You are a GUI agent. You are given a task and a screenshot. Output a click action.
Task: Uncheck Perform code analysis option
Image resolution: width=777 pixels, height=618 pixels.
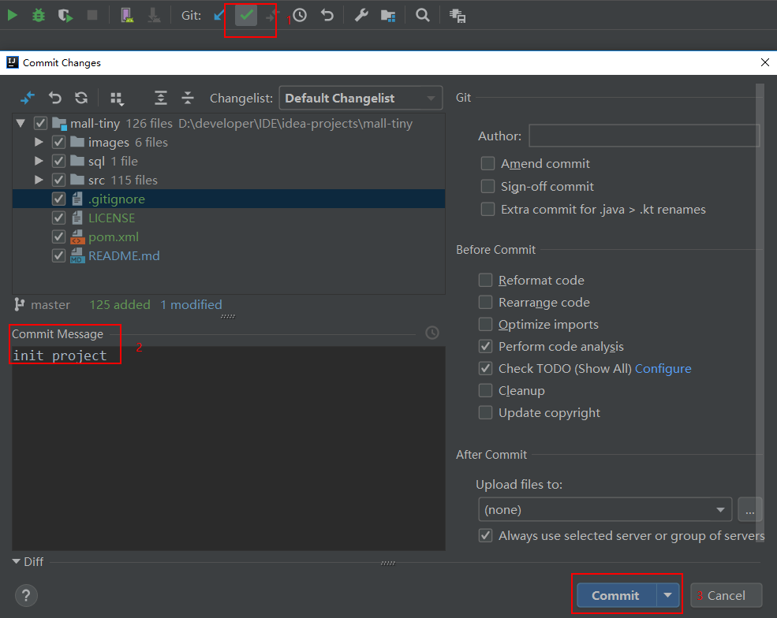point(486,347)
